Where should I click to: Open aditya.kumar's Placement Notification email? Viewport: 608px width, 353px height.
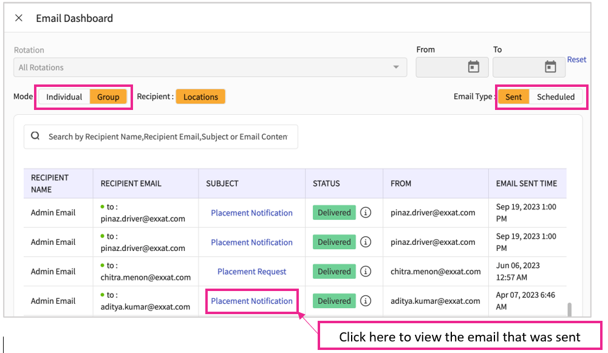251,301
